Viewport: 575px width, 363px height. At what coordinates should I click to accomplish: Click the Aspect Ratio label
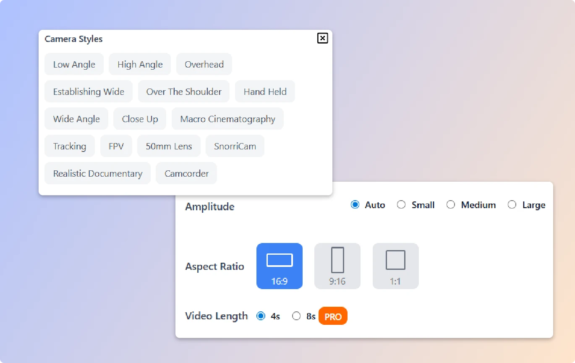[214, 266]
